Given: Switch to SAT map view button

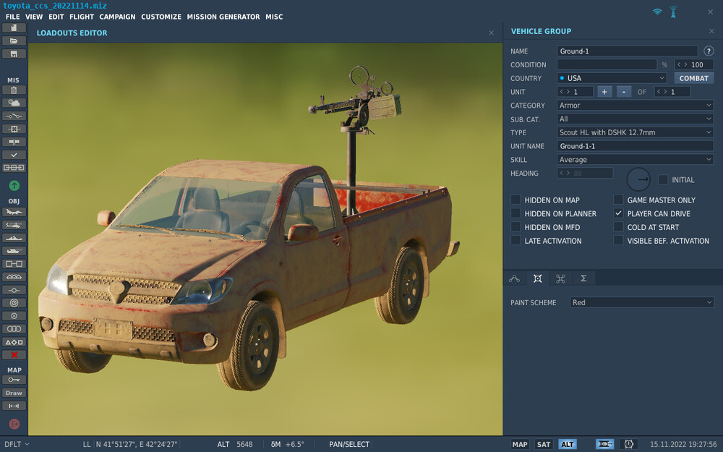Looking at the screenshot, I should 544,444.
